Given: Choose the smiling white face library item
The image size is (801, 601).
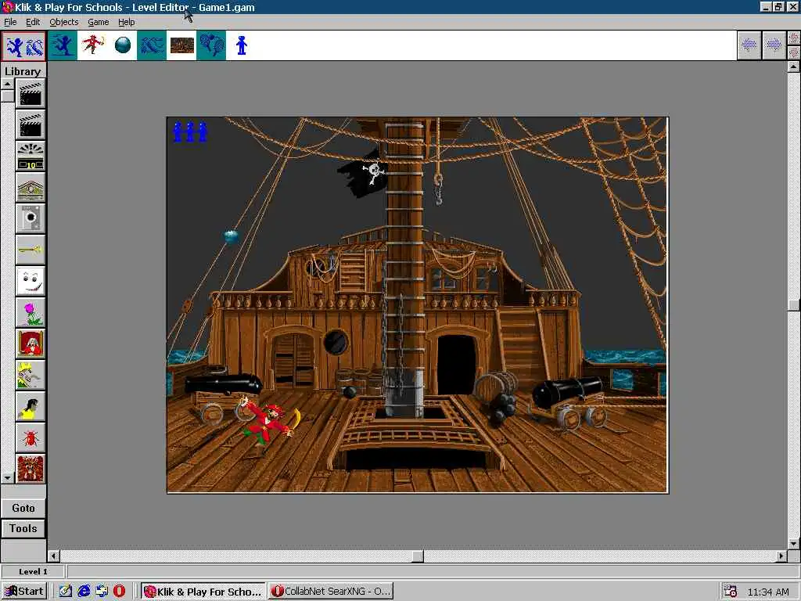Looking at the screenshot, I should [x=31, y=281].
